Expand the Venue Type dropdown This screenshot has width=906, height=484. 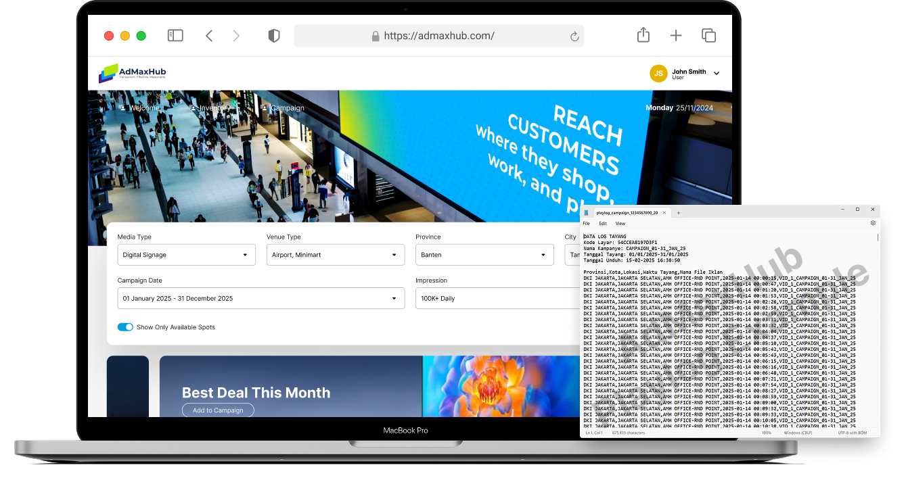pos(335,255)
